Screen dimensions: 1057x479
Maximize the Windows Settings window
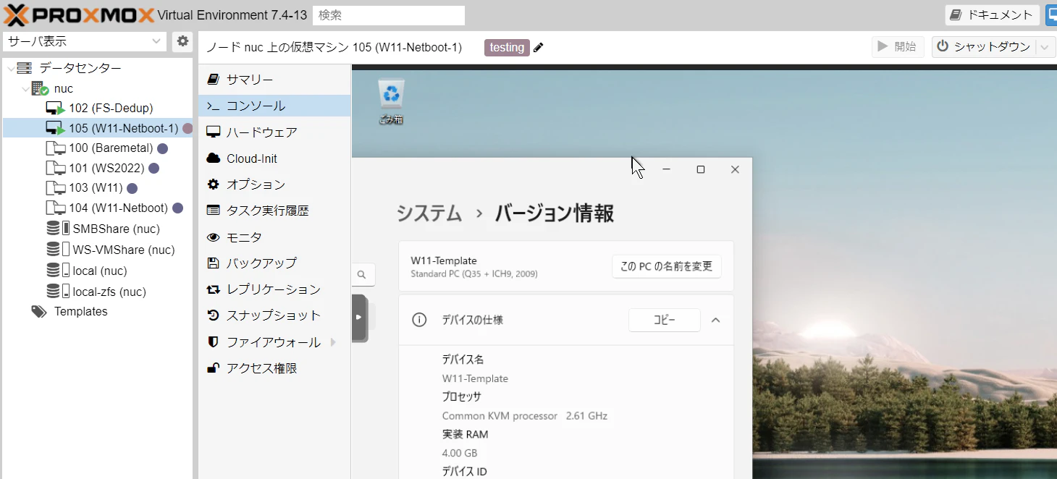click(700, 169)
